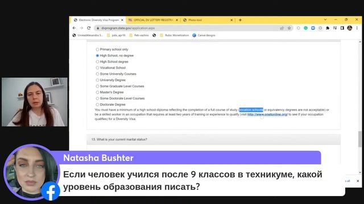The image size is (364, 204).
Task: Select Doctorate Degree radio button
Action: click(x=97, y=104)
